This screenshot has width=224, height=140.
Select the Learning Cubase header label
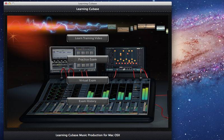pyautogui.click(x=88, y=9)
